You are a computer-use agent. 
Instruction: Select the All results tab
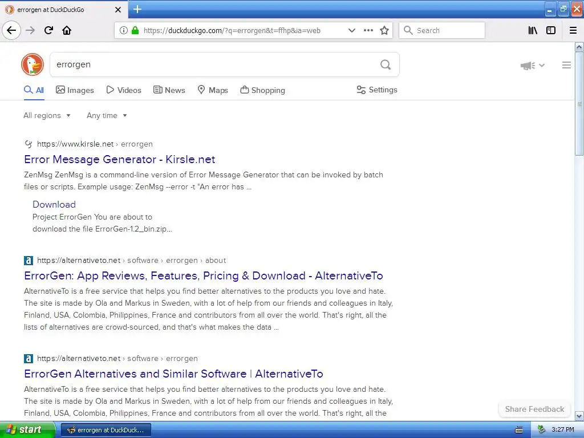click(x=34, y=90)
